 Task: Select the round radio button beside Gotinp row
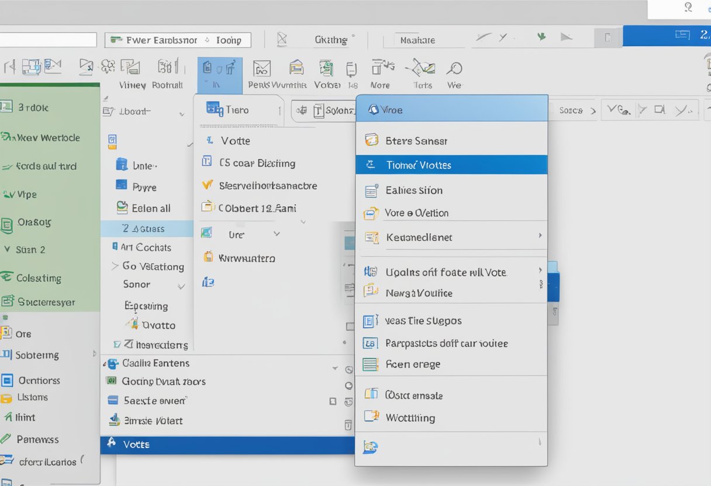point(349,385)
